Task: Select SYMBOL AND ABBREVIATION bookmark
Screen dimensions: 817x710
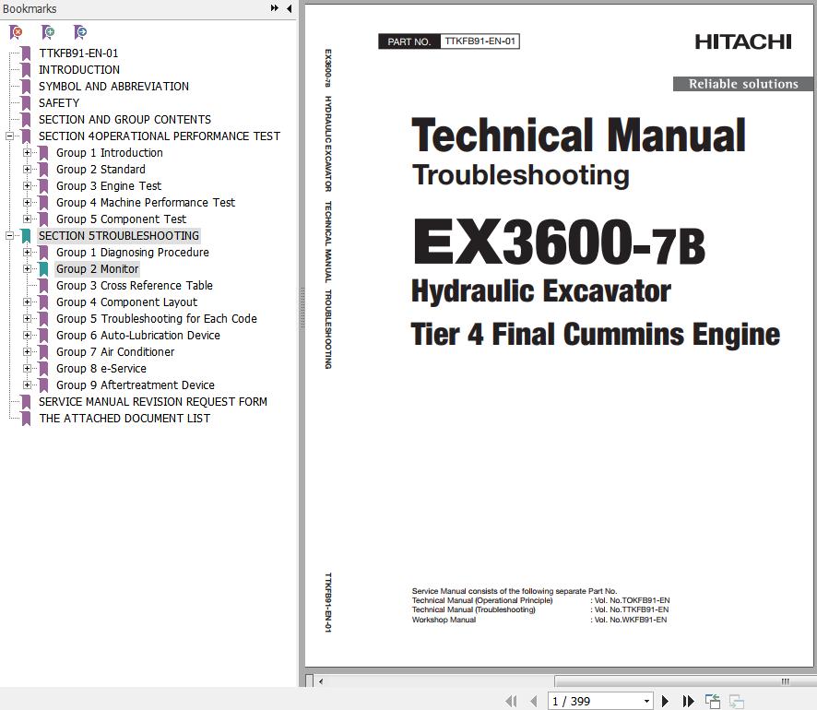Action: point(113,87)
